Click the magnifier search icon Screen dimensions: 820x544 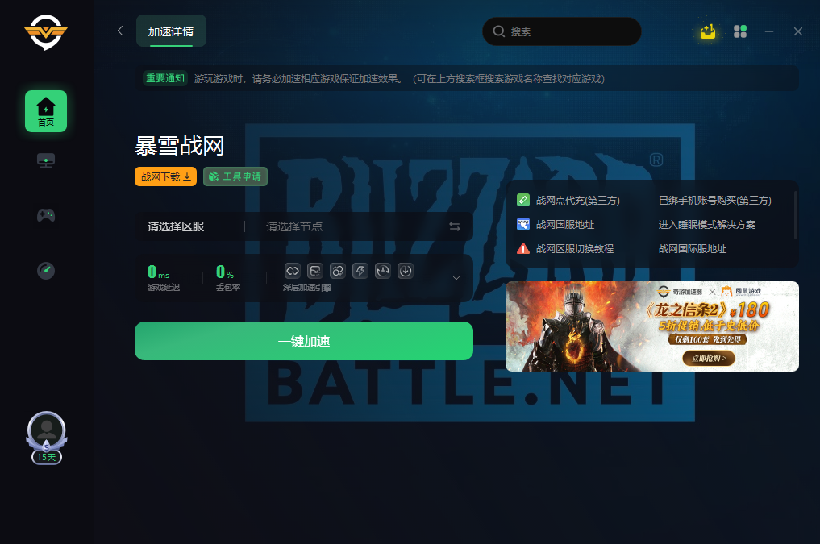click(499, 31)
